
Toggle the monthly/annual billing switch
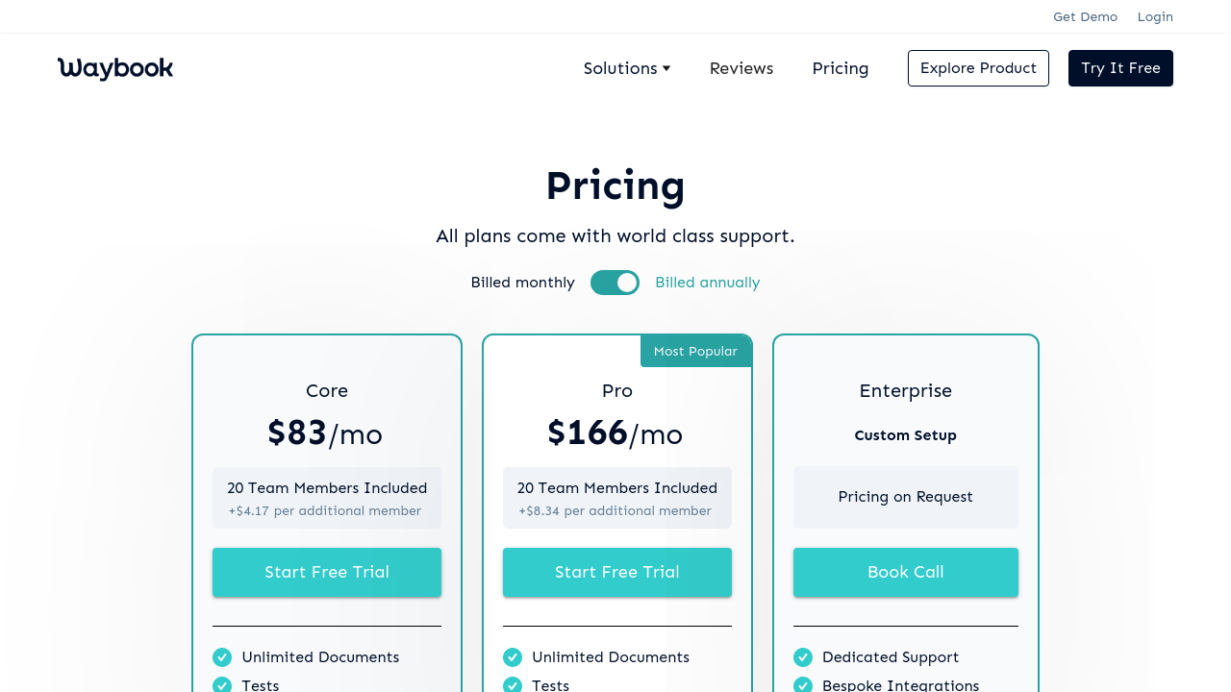[x=615, y=283]
